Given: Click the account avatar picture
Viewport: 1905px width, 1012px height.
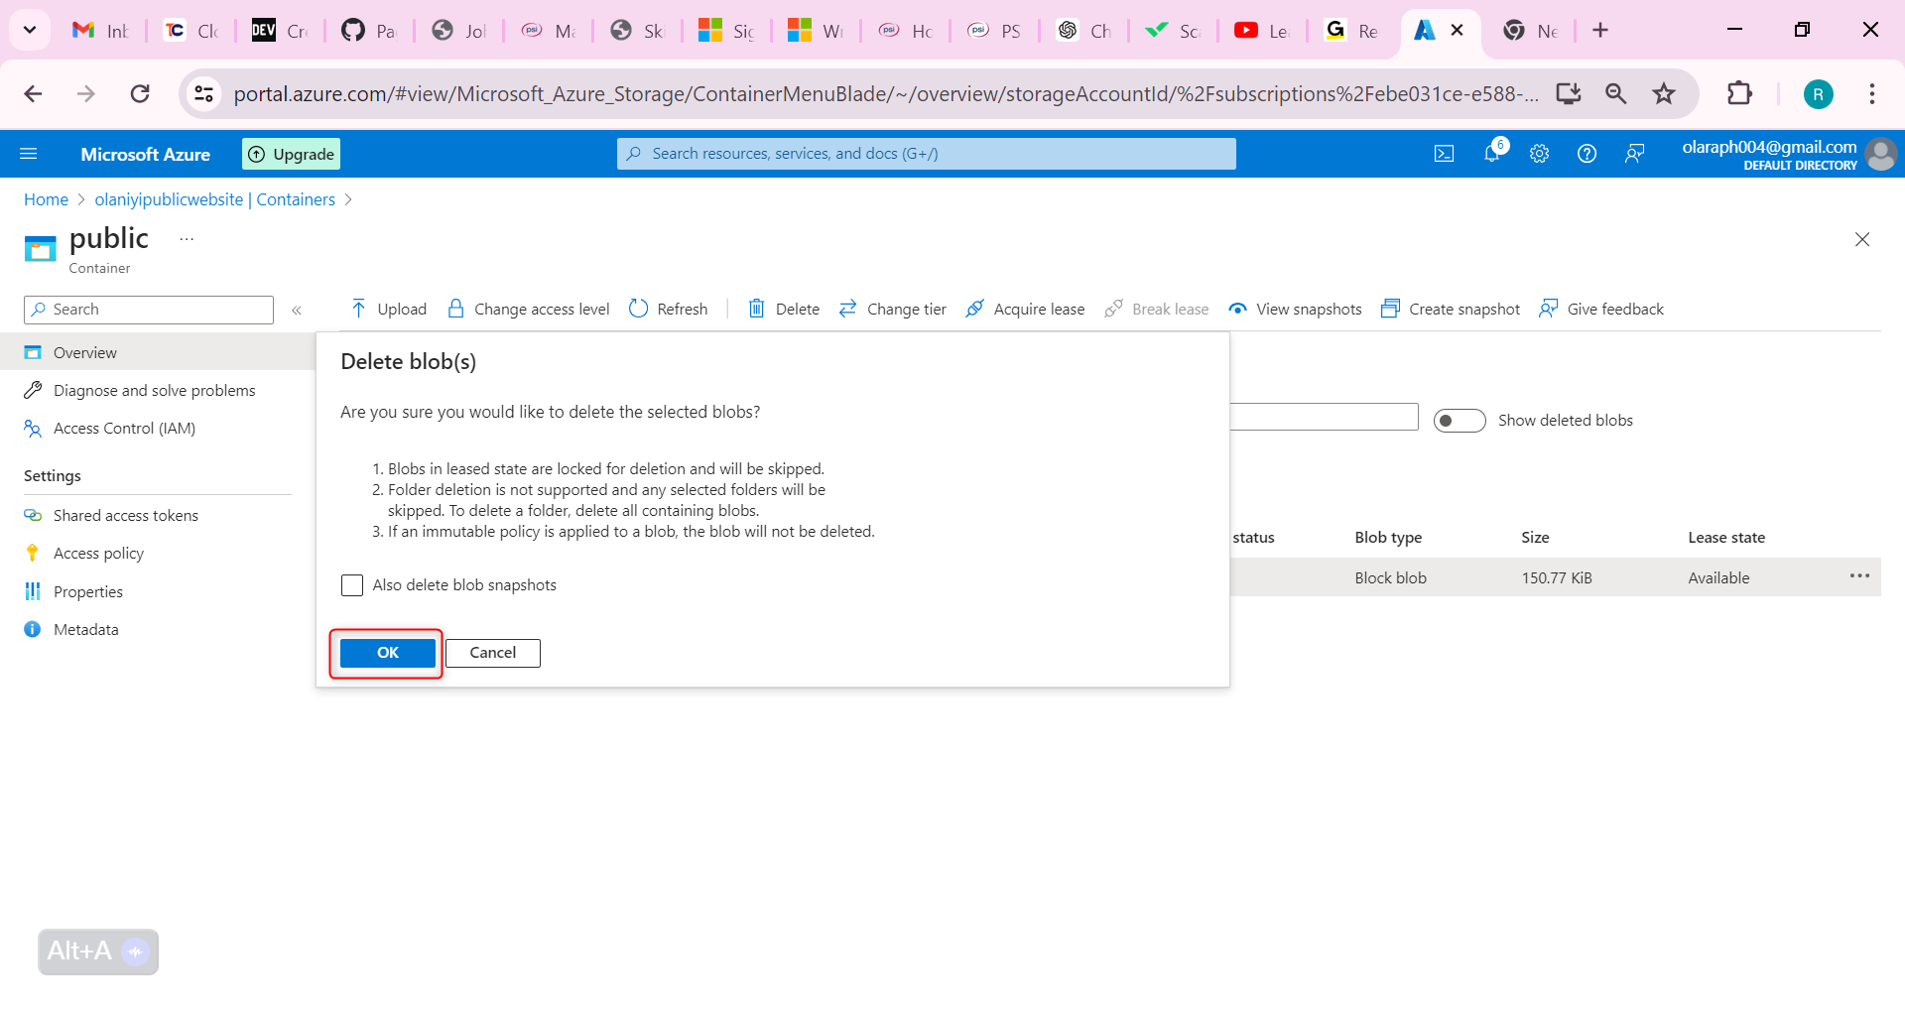Looking at the screenshot, I should (1881, 154).
